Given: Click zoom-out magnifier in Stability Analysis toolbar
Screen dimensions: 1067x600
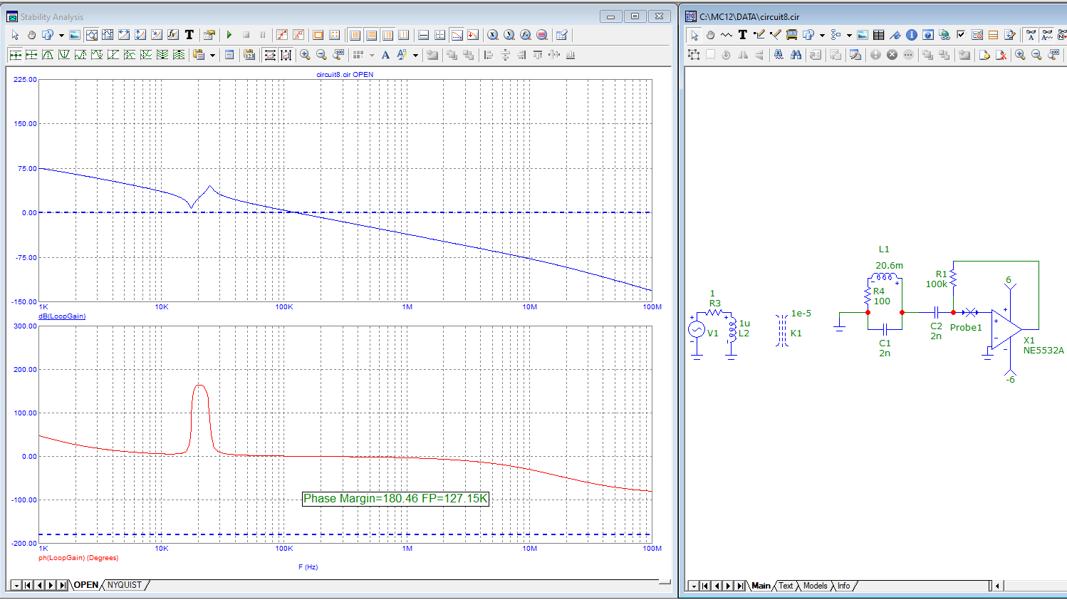Looking at the screenshot, I should pos(321,55).
